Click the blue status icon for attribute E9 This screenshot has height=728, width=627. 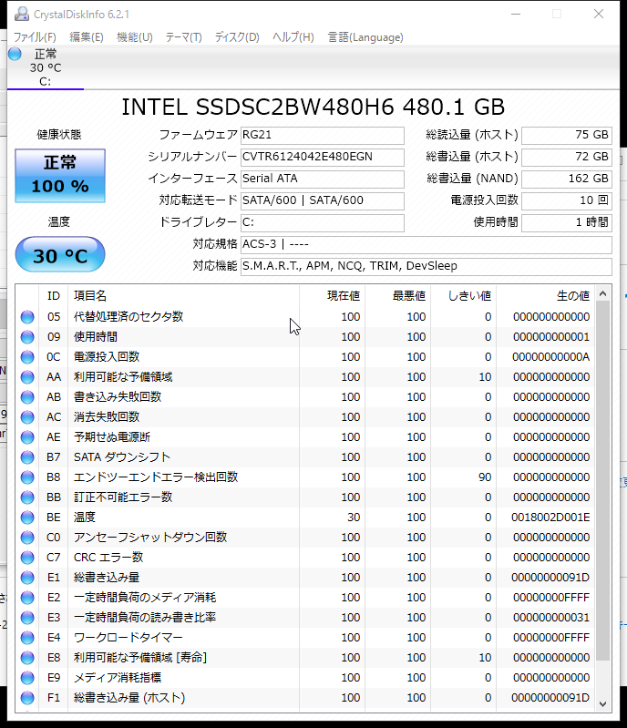(x=27, y=678)
